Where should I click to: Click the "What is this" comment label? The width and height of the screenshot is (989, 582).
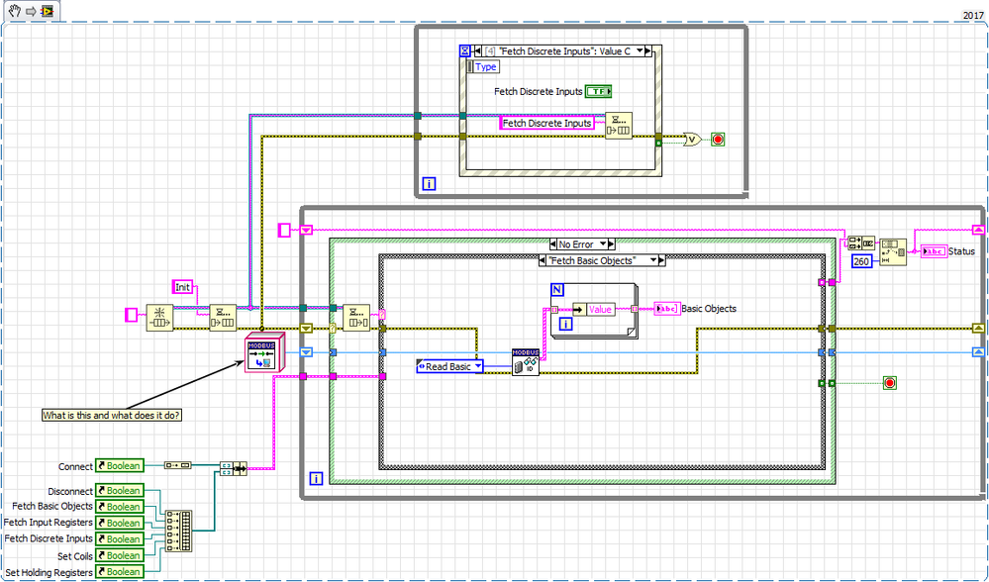point(111,415)
